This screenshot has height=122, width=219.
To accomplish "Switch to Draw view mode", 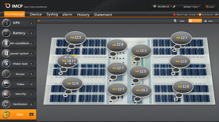I will (208, 21).
